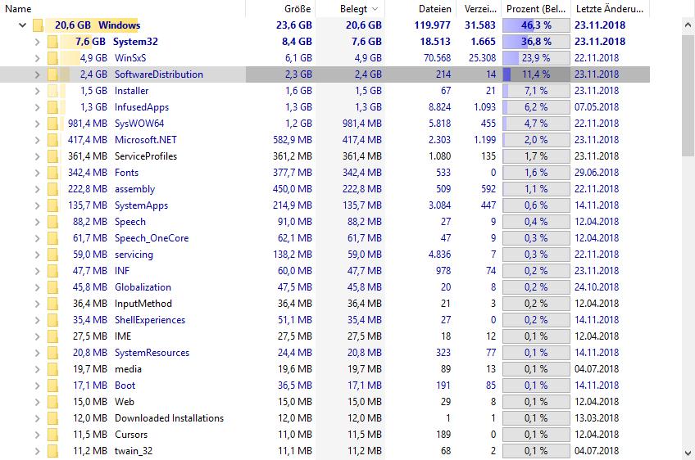Expand the SystemResources folder
This screenshot has width=695, height=460.
point(37,354)
